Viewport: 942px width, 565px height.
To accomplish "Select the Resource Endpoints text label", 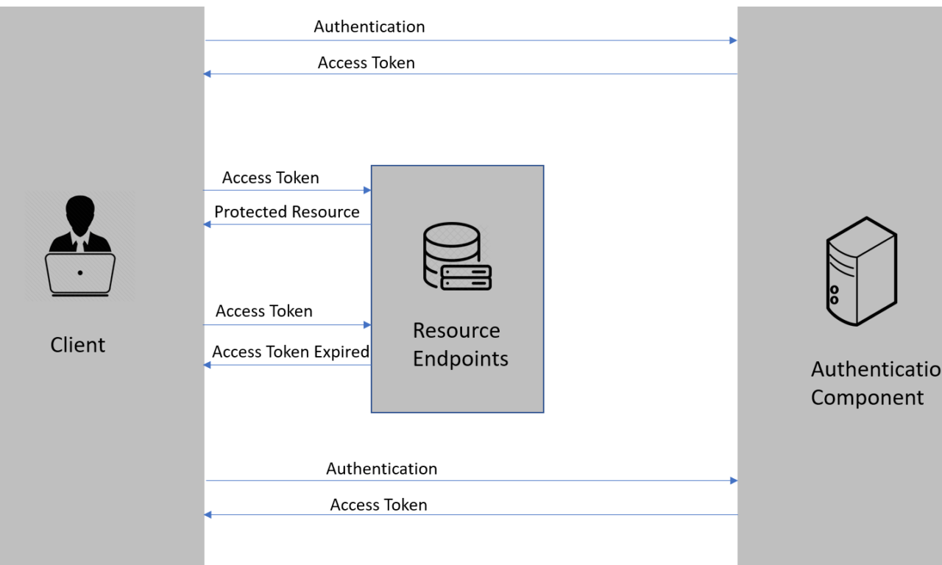I will coord(460,344).
